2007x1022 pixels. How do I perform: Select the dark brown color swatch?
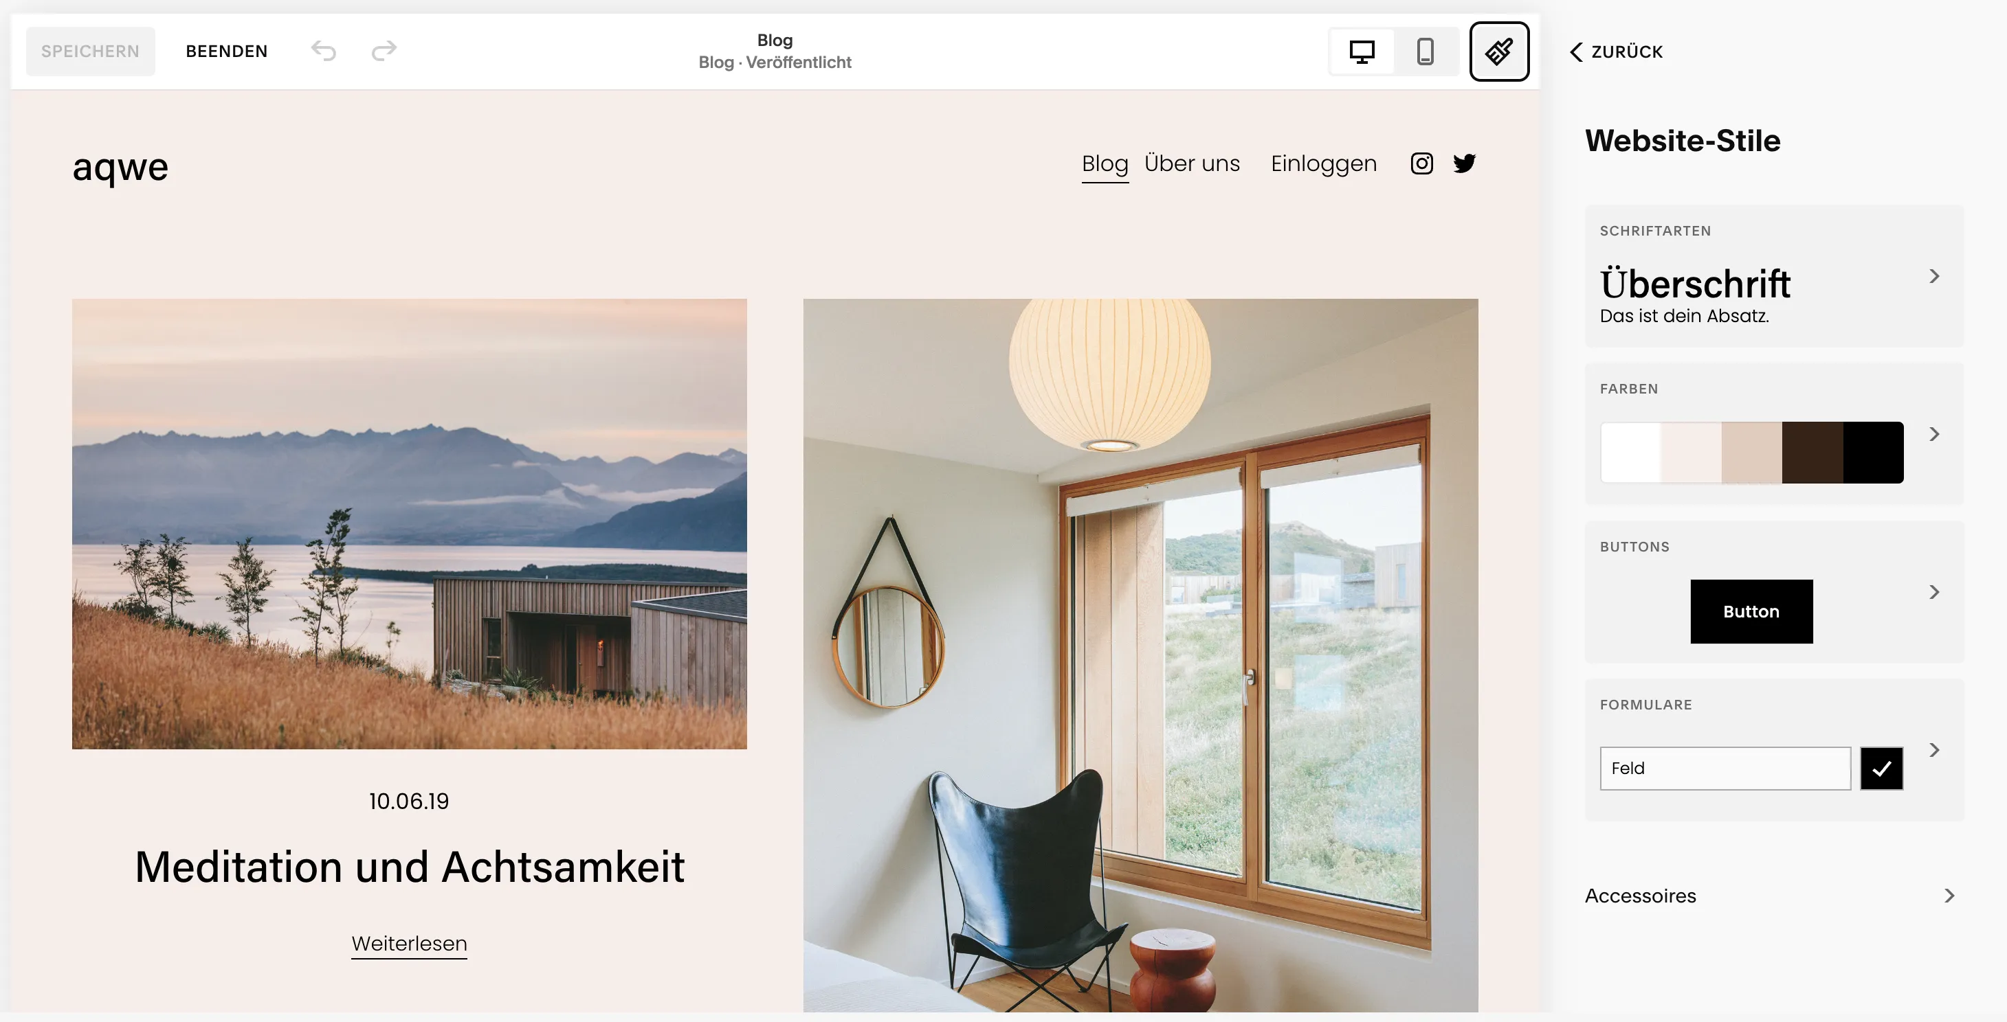point(1812,452)
